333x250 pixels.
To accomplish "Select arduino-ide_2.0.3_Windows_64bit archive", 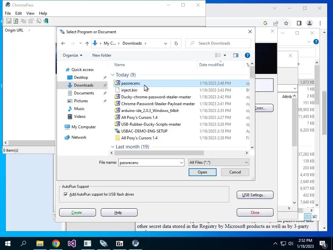I will click(x=181, y=111).
